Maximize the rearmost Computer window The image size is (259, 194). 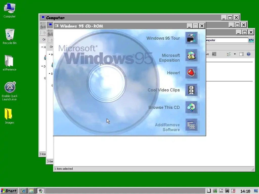[230, 17]
